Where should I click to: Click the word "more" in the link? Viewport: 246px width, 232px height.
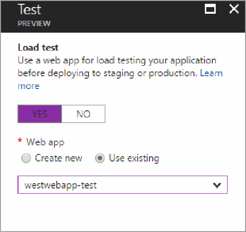[29, 86]
